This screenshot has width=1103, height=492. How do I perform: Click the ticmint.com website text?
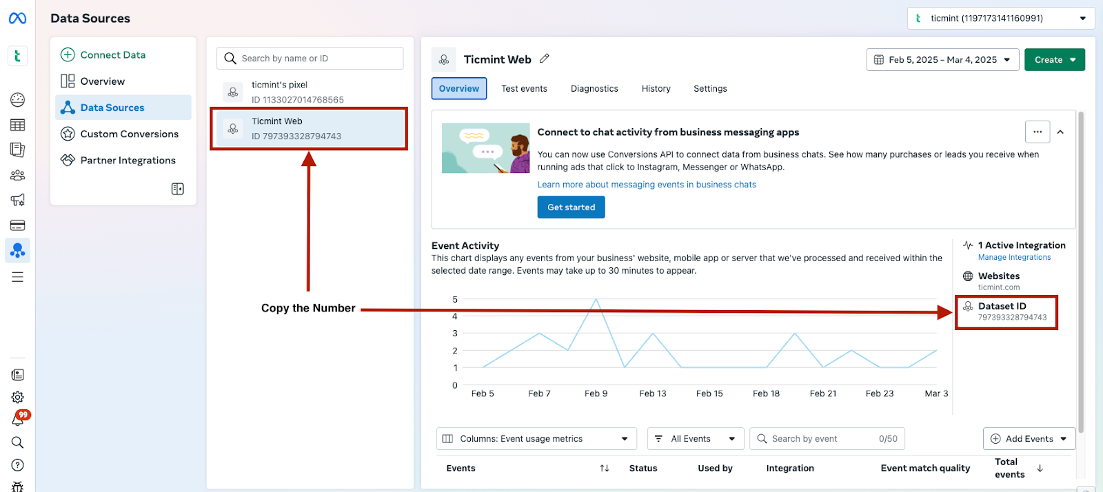click(x=998, y=287)
